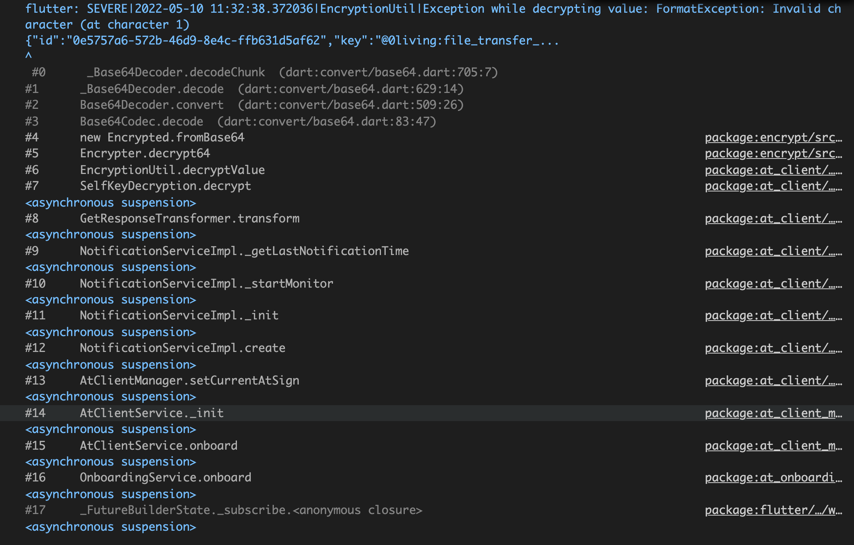Open the link beside NotificationServiceImpl._startMonitor
This screenshot has width=854, height=545.
click(772, 283)
